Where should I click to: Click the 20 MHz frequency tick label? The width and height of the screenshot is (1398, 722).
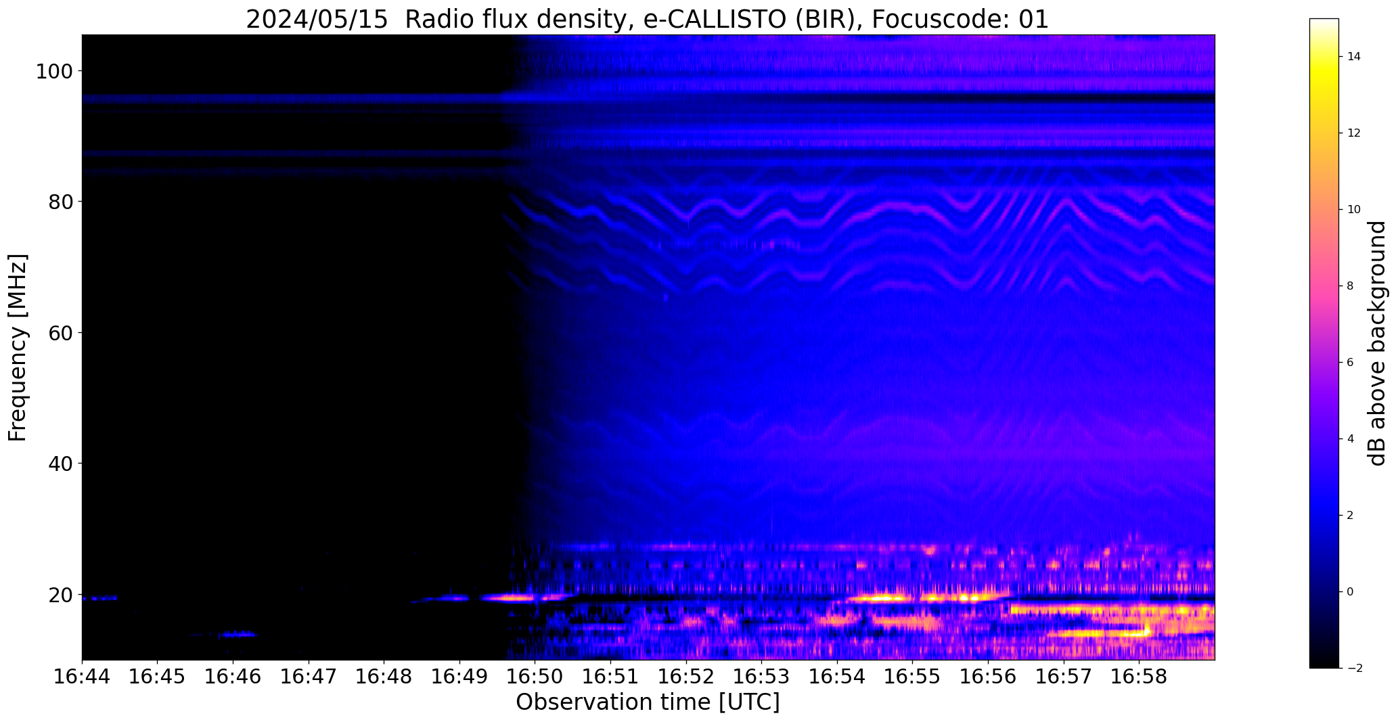[x=60, y=595]
